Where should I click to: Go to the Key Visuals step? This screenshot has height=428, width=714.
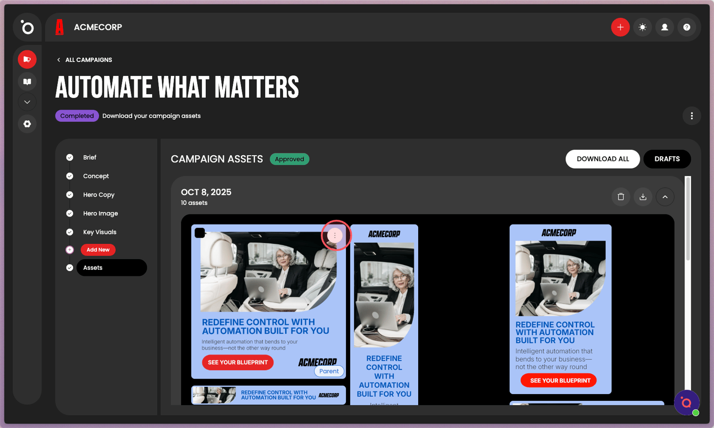pos(100,232)
